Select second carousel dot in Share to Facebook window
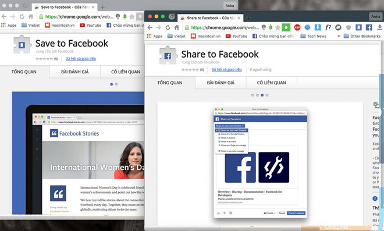The height and width of the screenshot is (231, 384). coord(257,95)
